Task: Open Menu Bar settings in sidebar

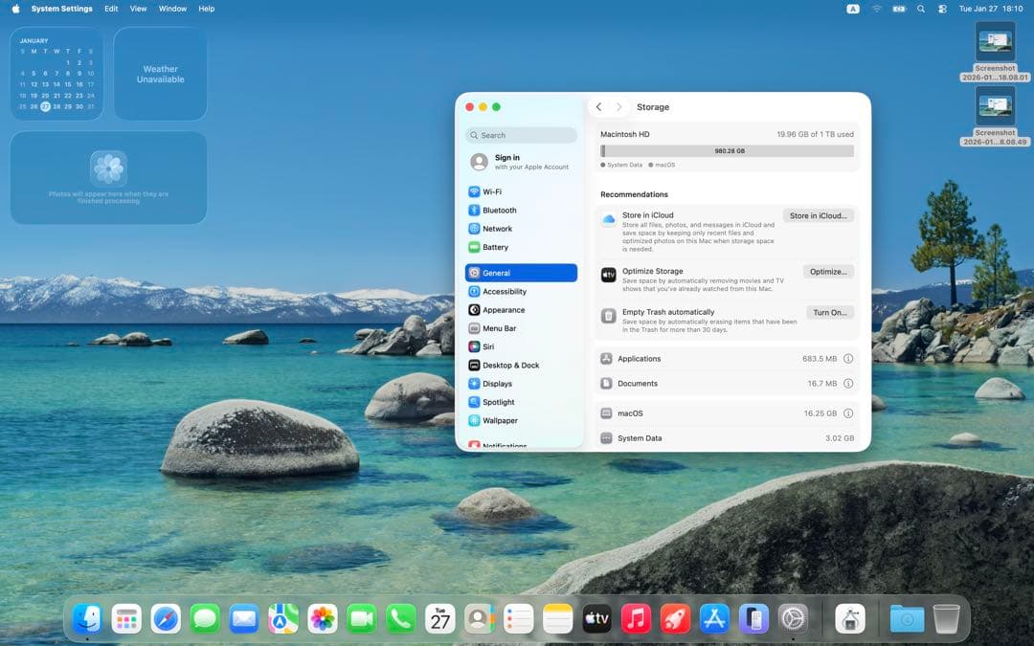Action: 498,328
